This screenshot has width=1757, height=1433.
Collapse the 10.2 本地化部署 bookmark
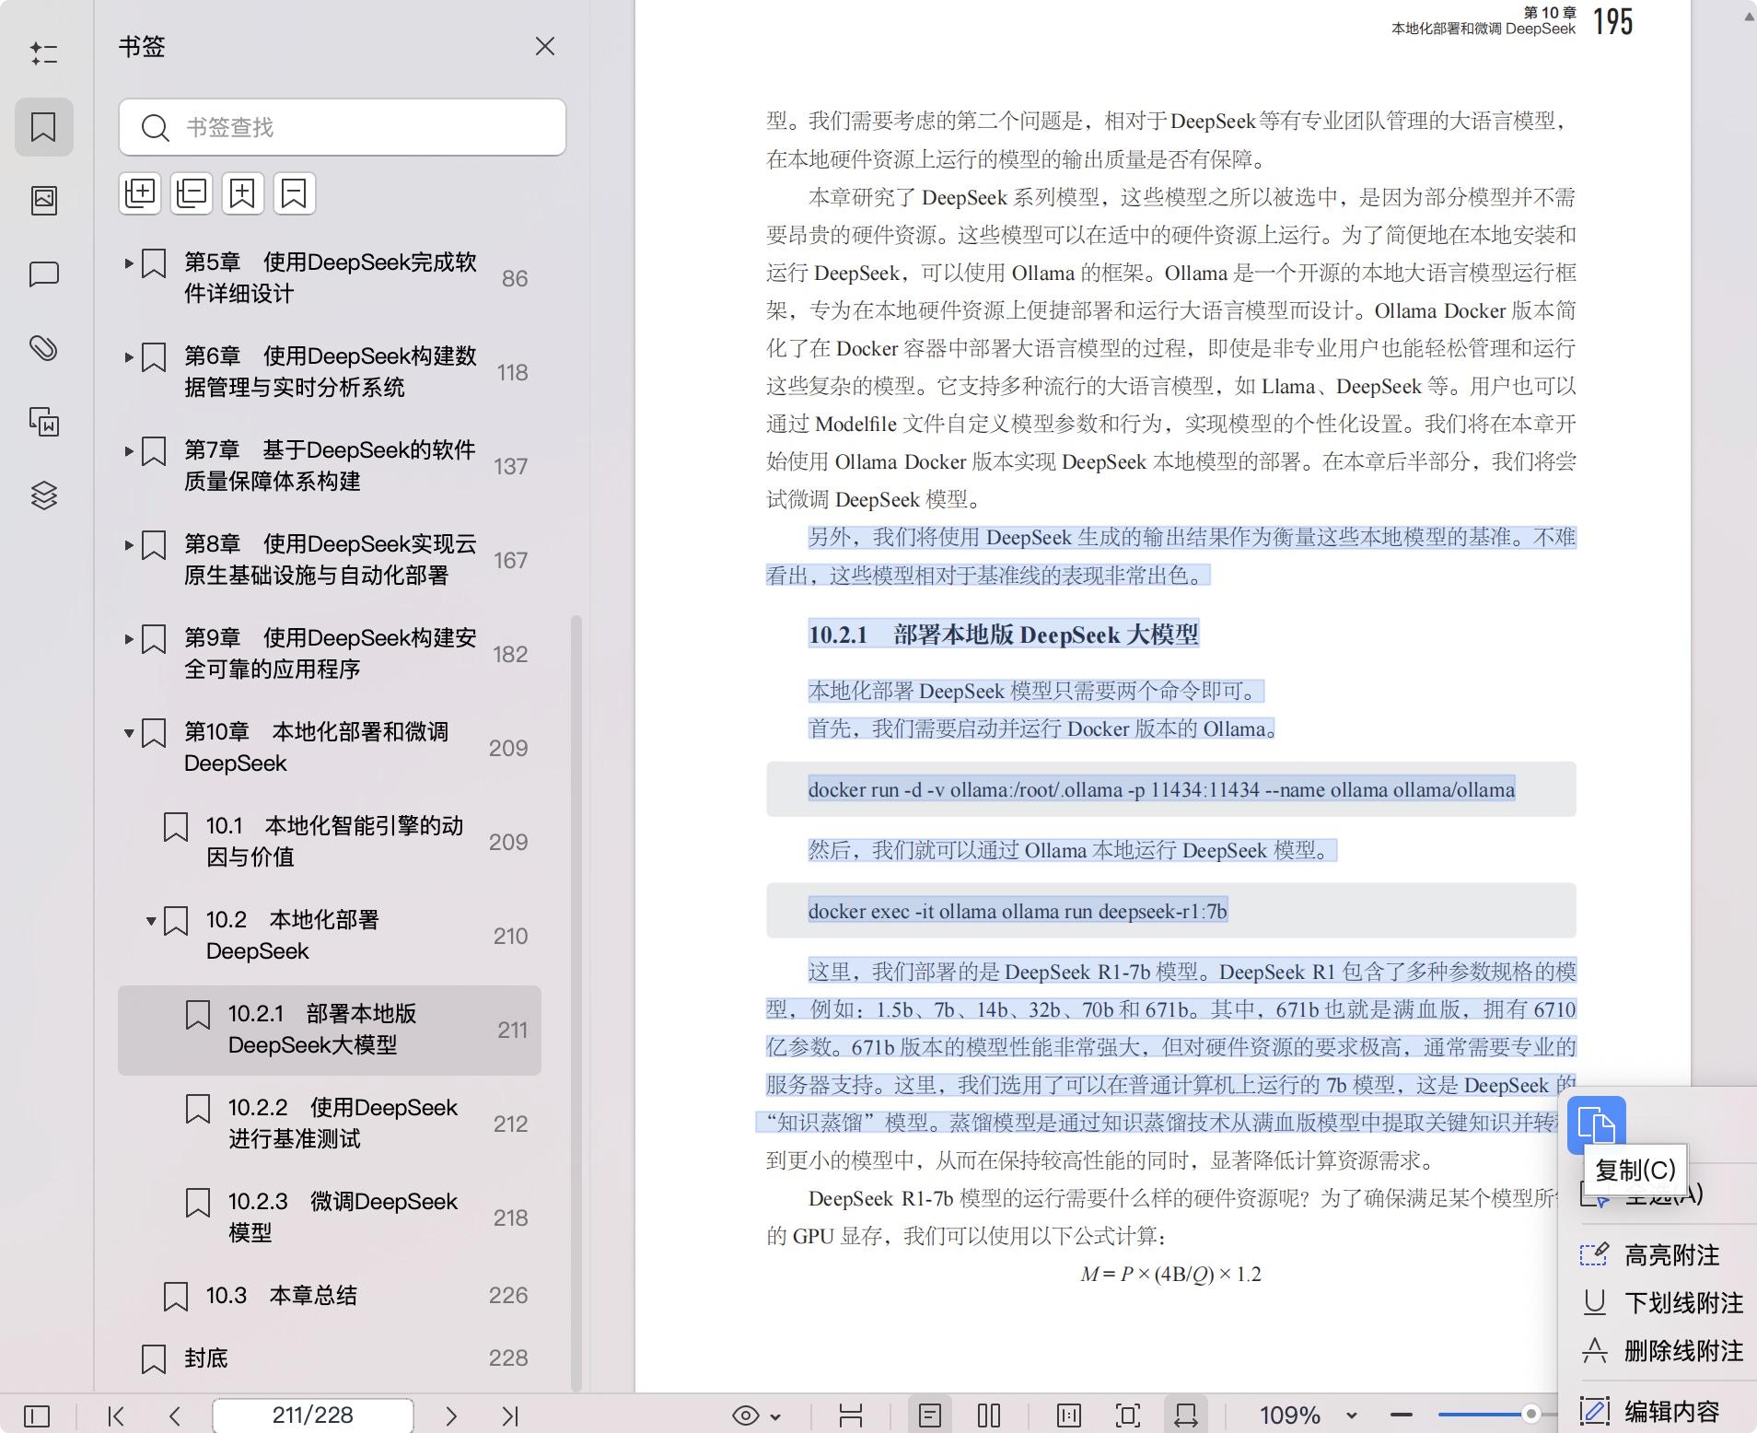tap(151, 921)
